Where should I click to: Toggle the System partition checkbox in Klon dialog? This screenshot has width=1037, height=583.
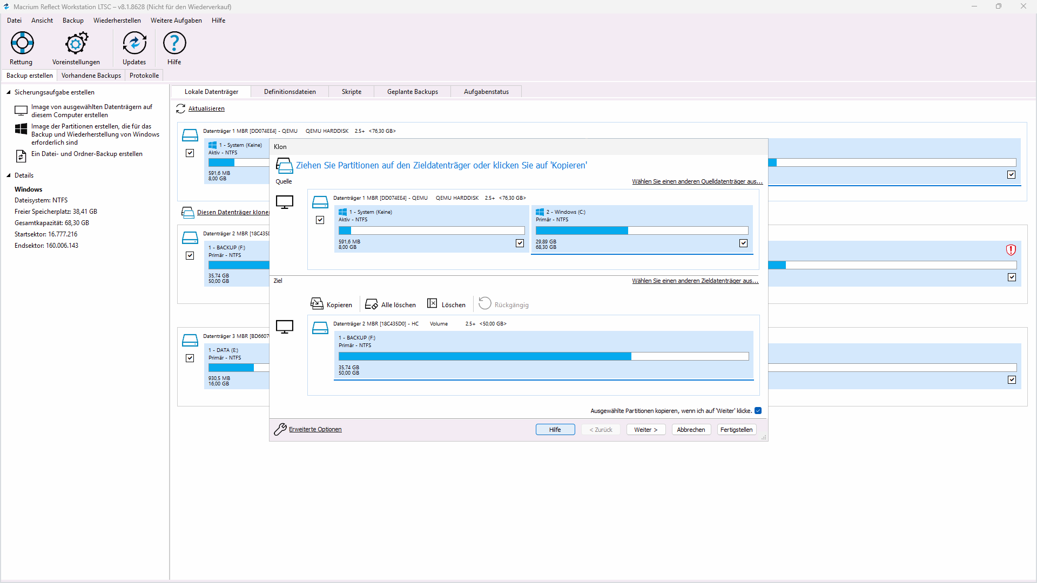520,243
